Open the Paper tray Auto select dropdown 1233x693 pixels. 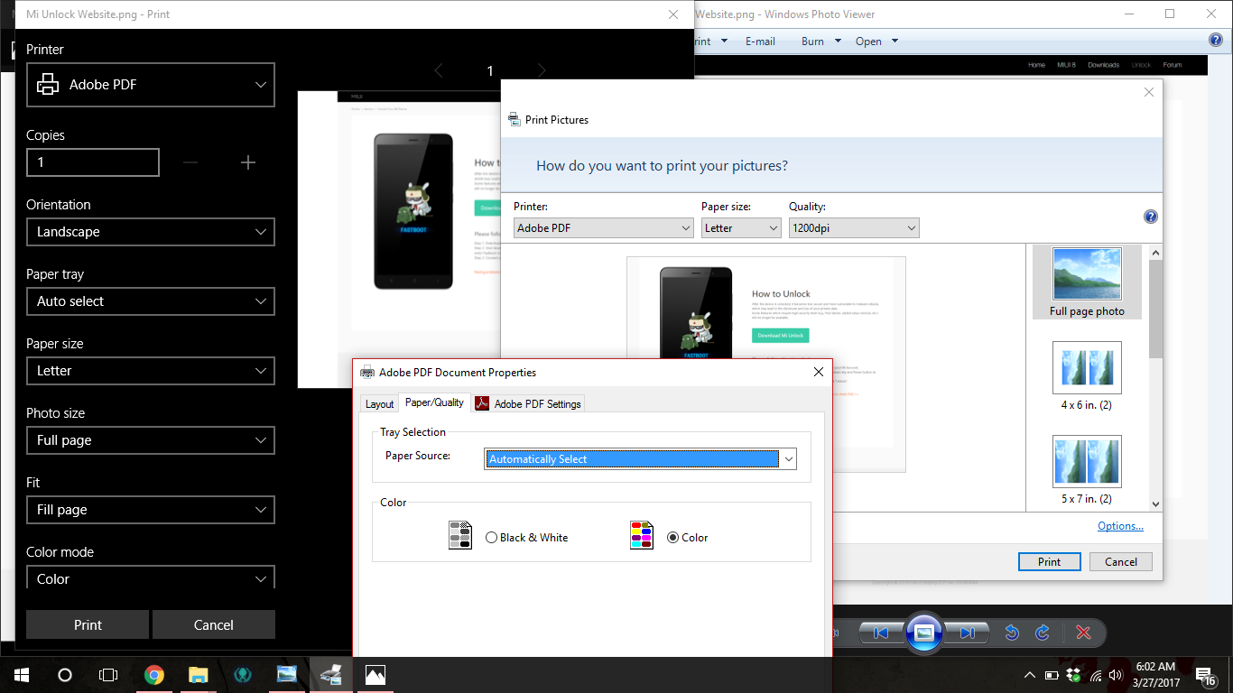click(x=151, y=301)
